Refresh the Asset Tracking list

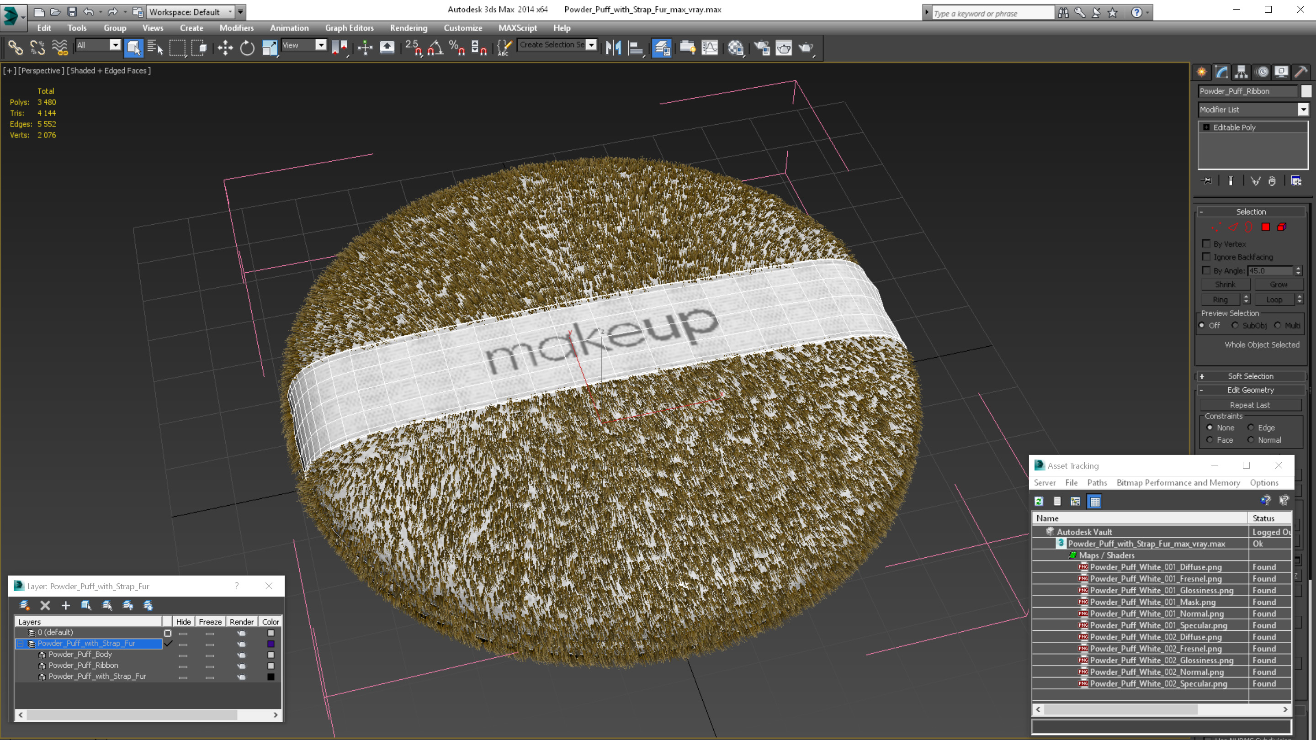pos(1039,502)
